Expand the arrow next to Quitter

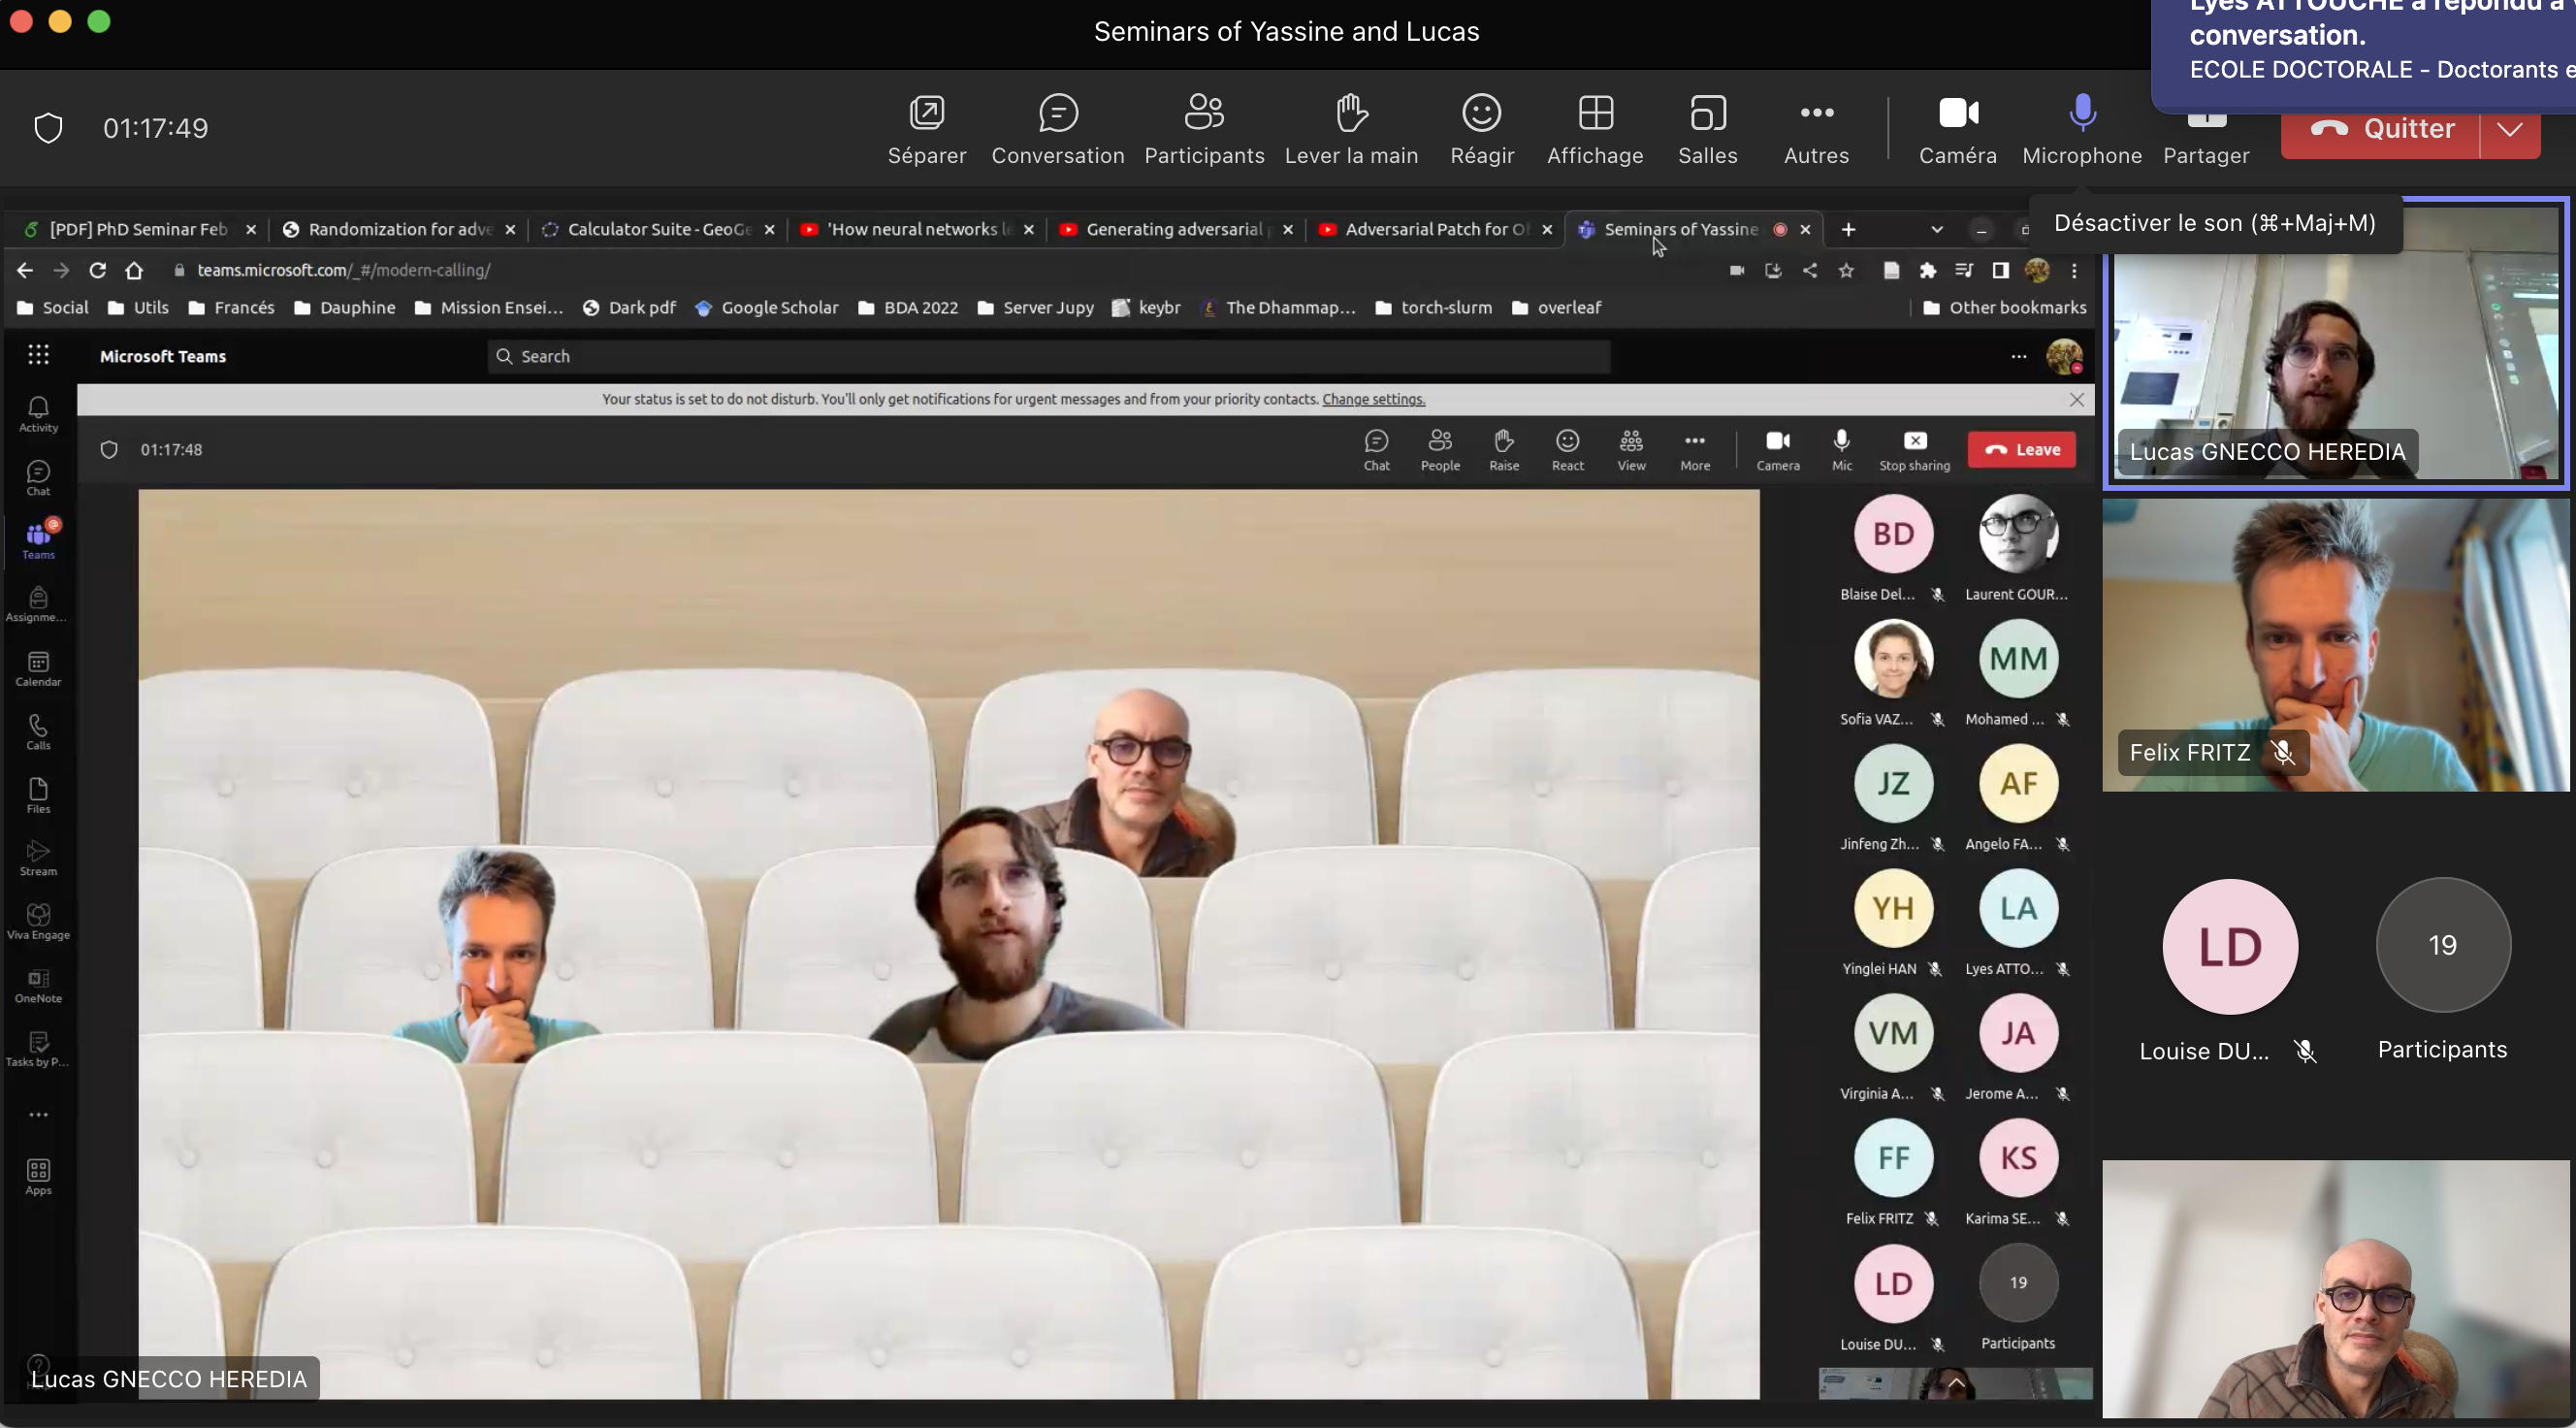(2510, 130)
